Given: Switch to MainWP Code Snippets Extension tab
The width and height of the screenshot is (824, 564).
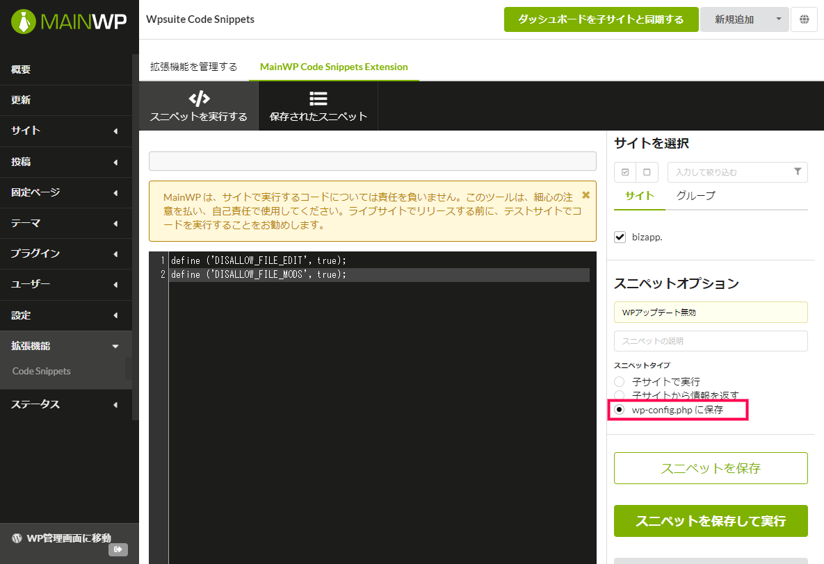Looking at the screenshot, I should click(x=334, y=67).
